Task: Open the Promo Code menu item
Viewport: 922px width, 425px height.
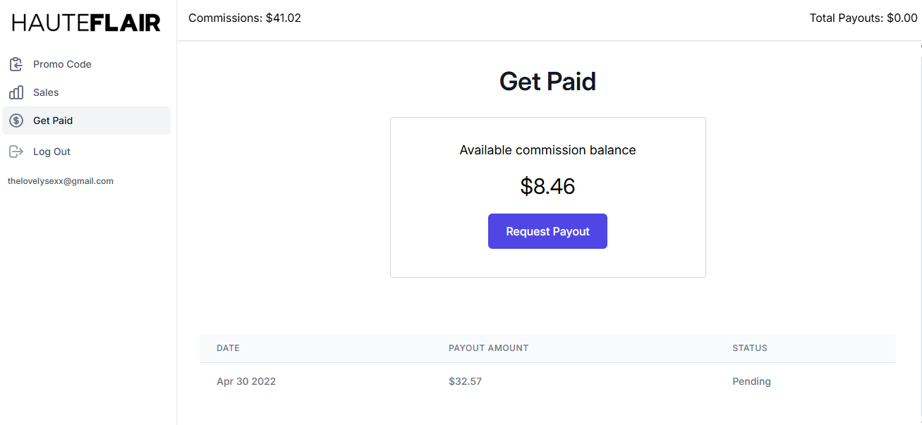Action: 62,64
